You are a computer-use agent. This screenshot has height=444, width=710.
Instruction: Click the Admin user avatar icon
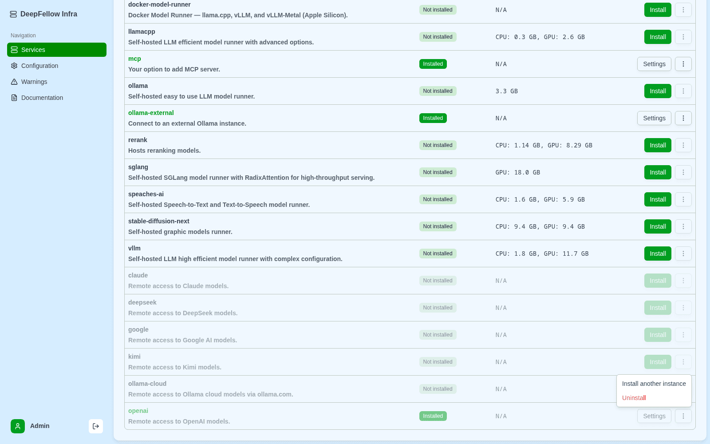[18, 426]
